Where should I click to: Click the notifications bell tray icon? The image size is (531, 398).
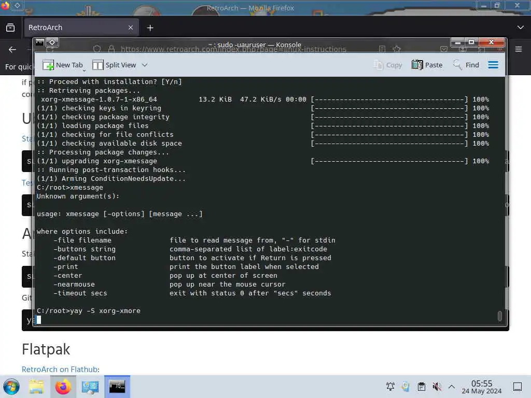390,386
